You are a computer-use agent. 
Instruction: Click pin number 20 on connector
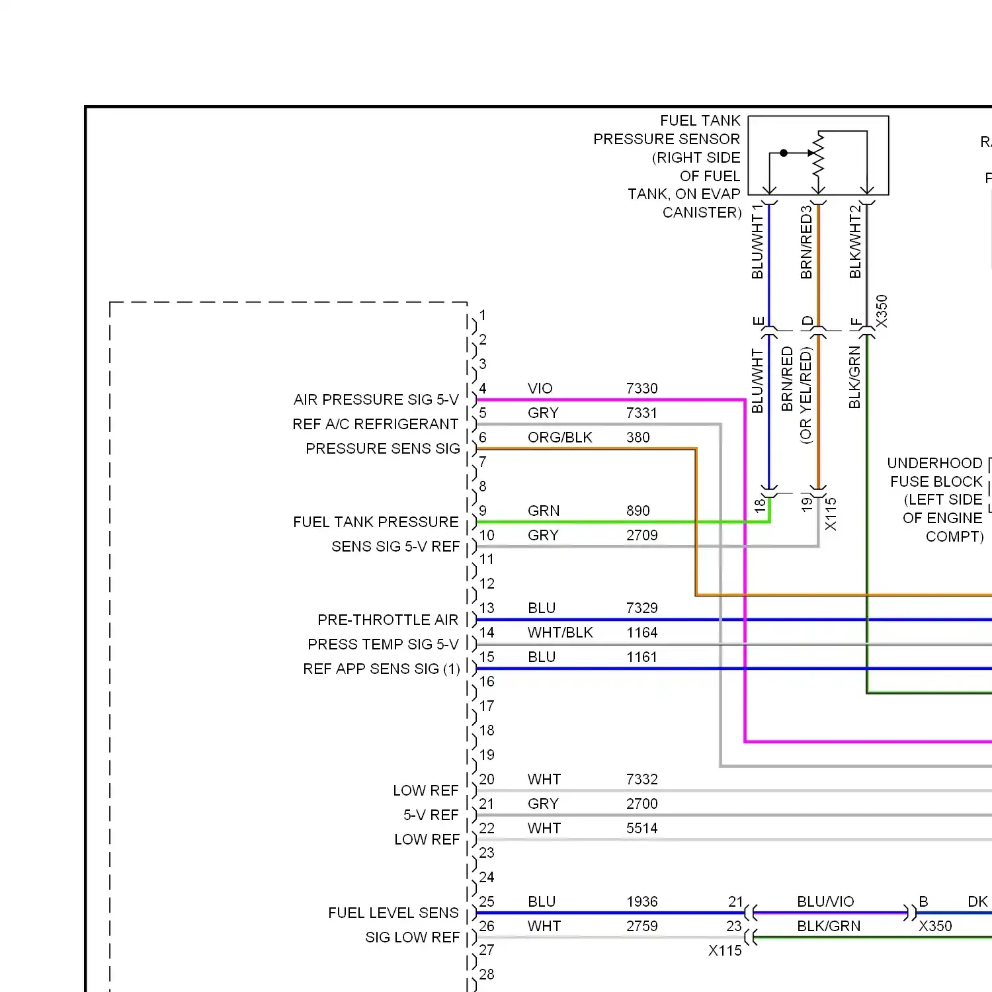pos(487,779)
